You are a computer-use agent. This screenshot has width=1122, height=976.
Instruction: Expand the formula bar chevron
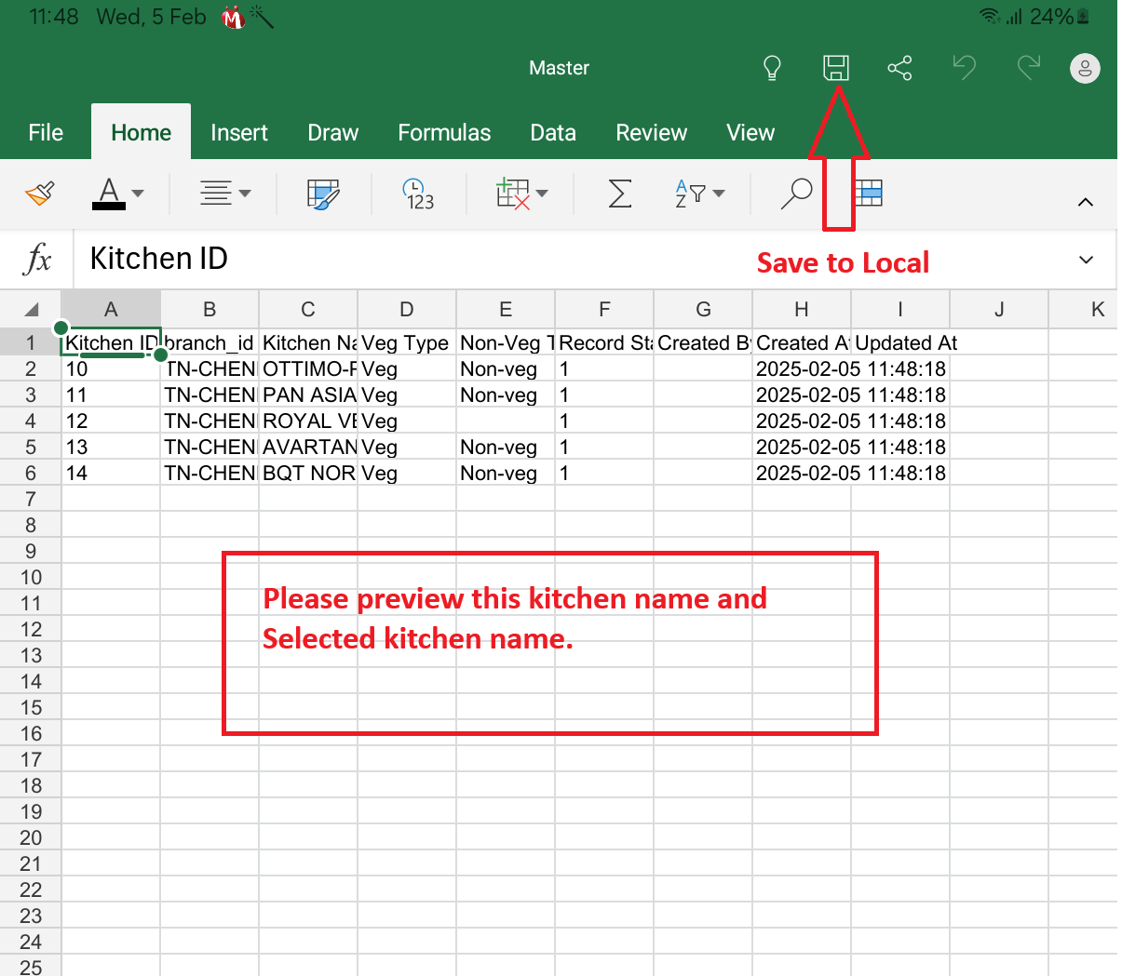click(x=1086, y=260)
